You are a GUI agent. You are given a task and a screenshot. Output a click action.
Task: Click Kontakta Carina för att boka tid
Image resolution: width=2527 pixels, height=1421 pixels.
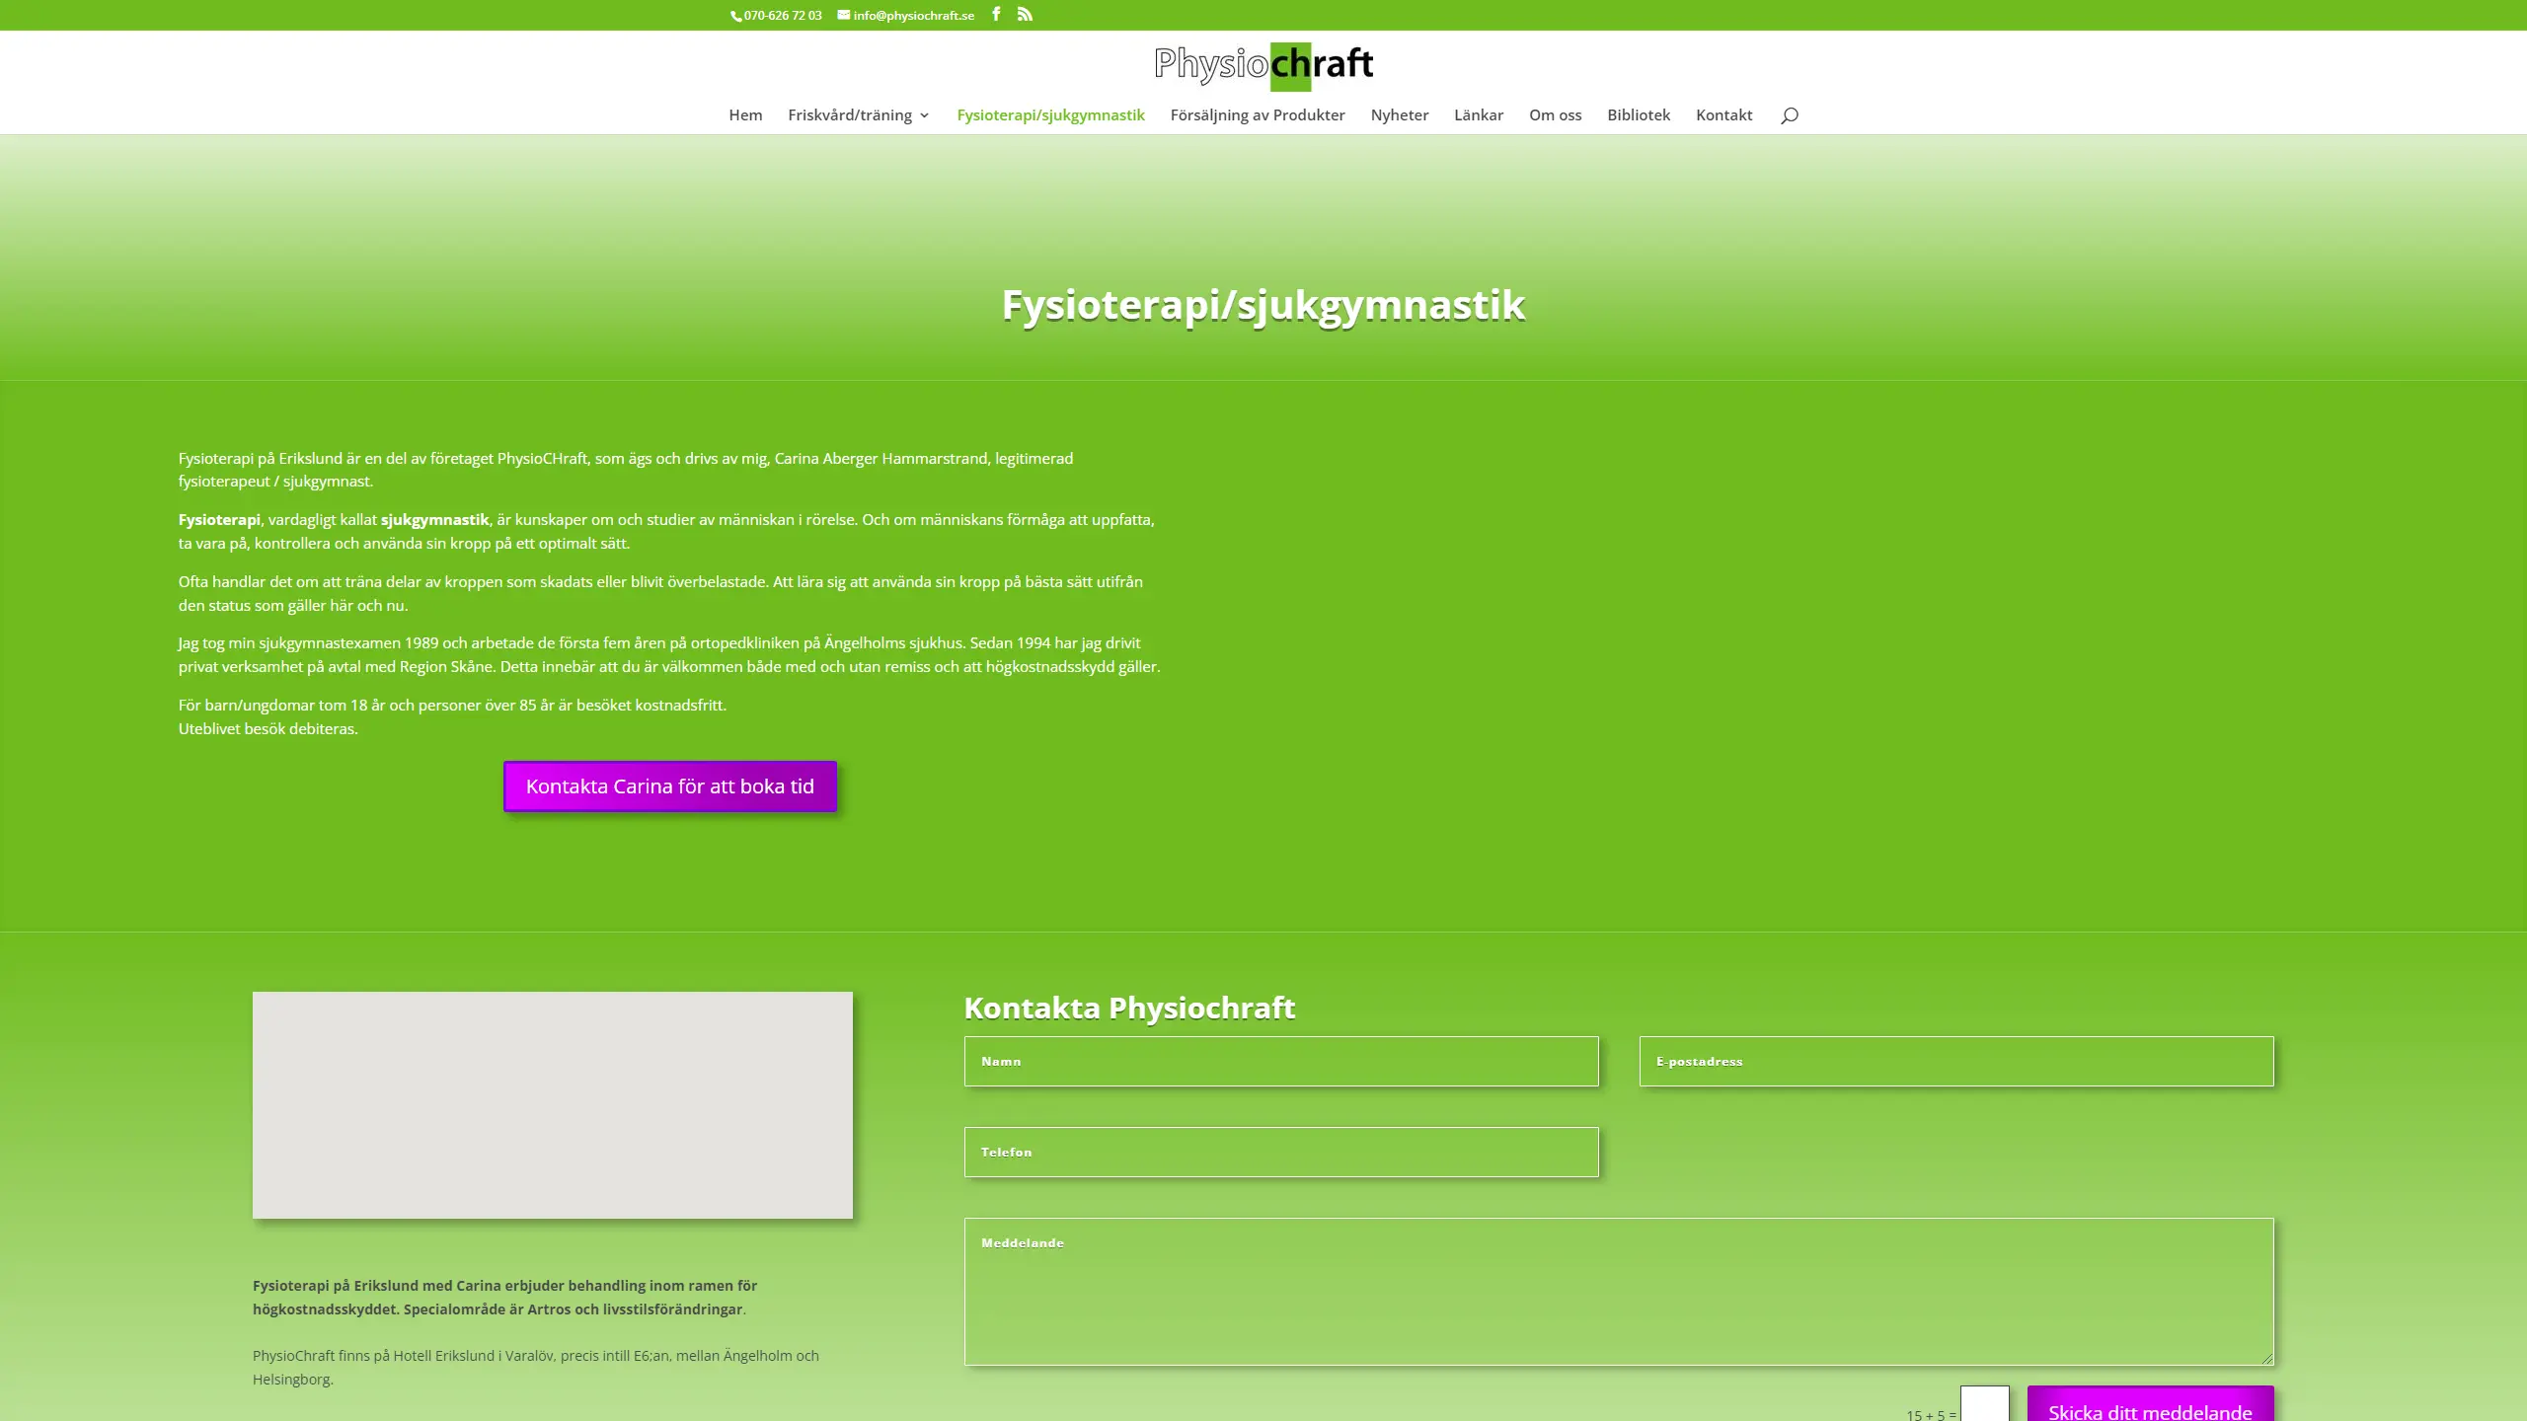coord(670,786)
